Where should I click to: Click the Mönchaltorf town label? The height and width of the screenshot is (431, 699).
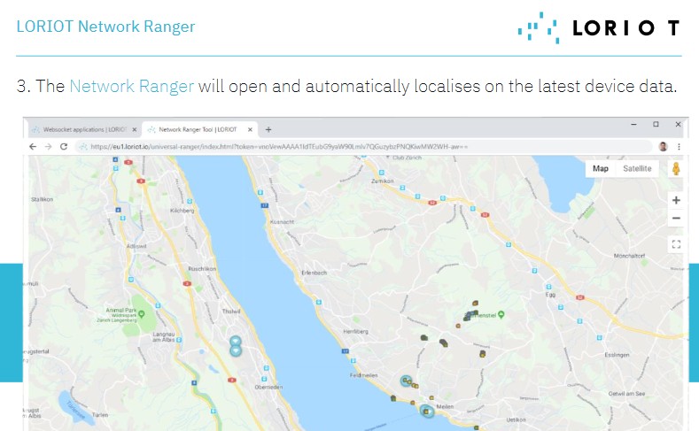pos(630,256)
